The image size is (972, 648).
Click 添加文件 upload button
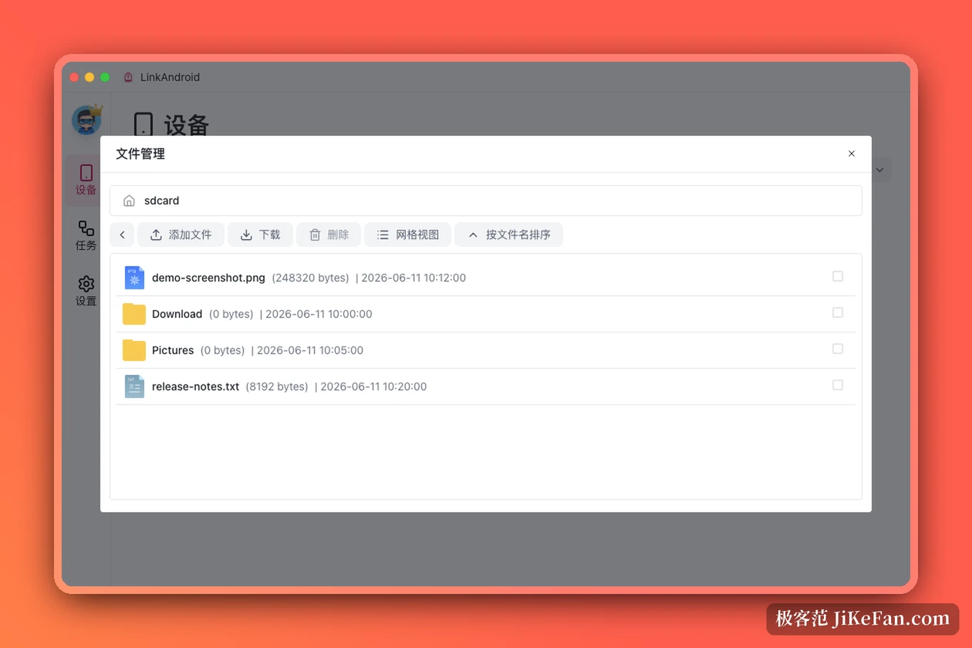pos(181,235)
